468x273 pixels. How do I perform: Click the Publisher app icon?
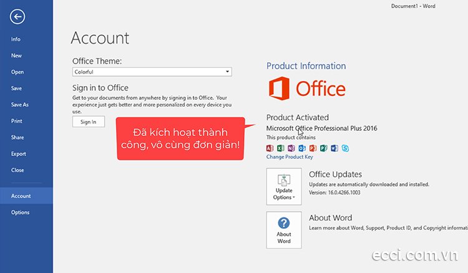point(323,148)
